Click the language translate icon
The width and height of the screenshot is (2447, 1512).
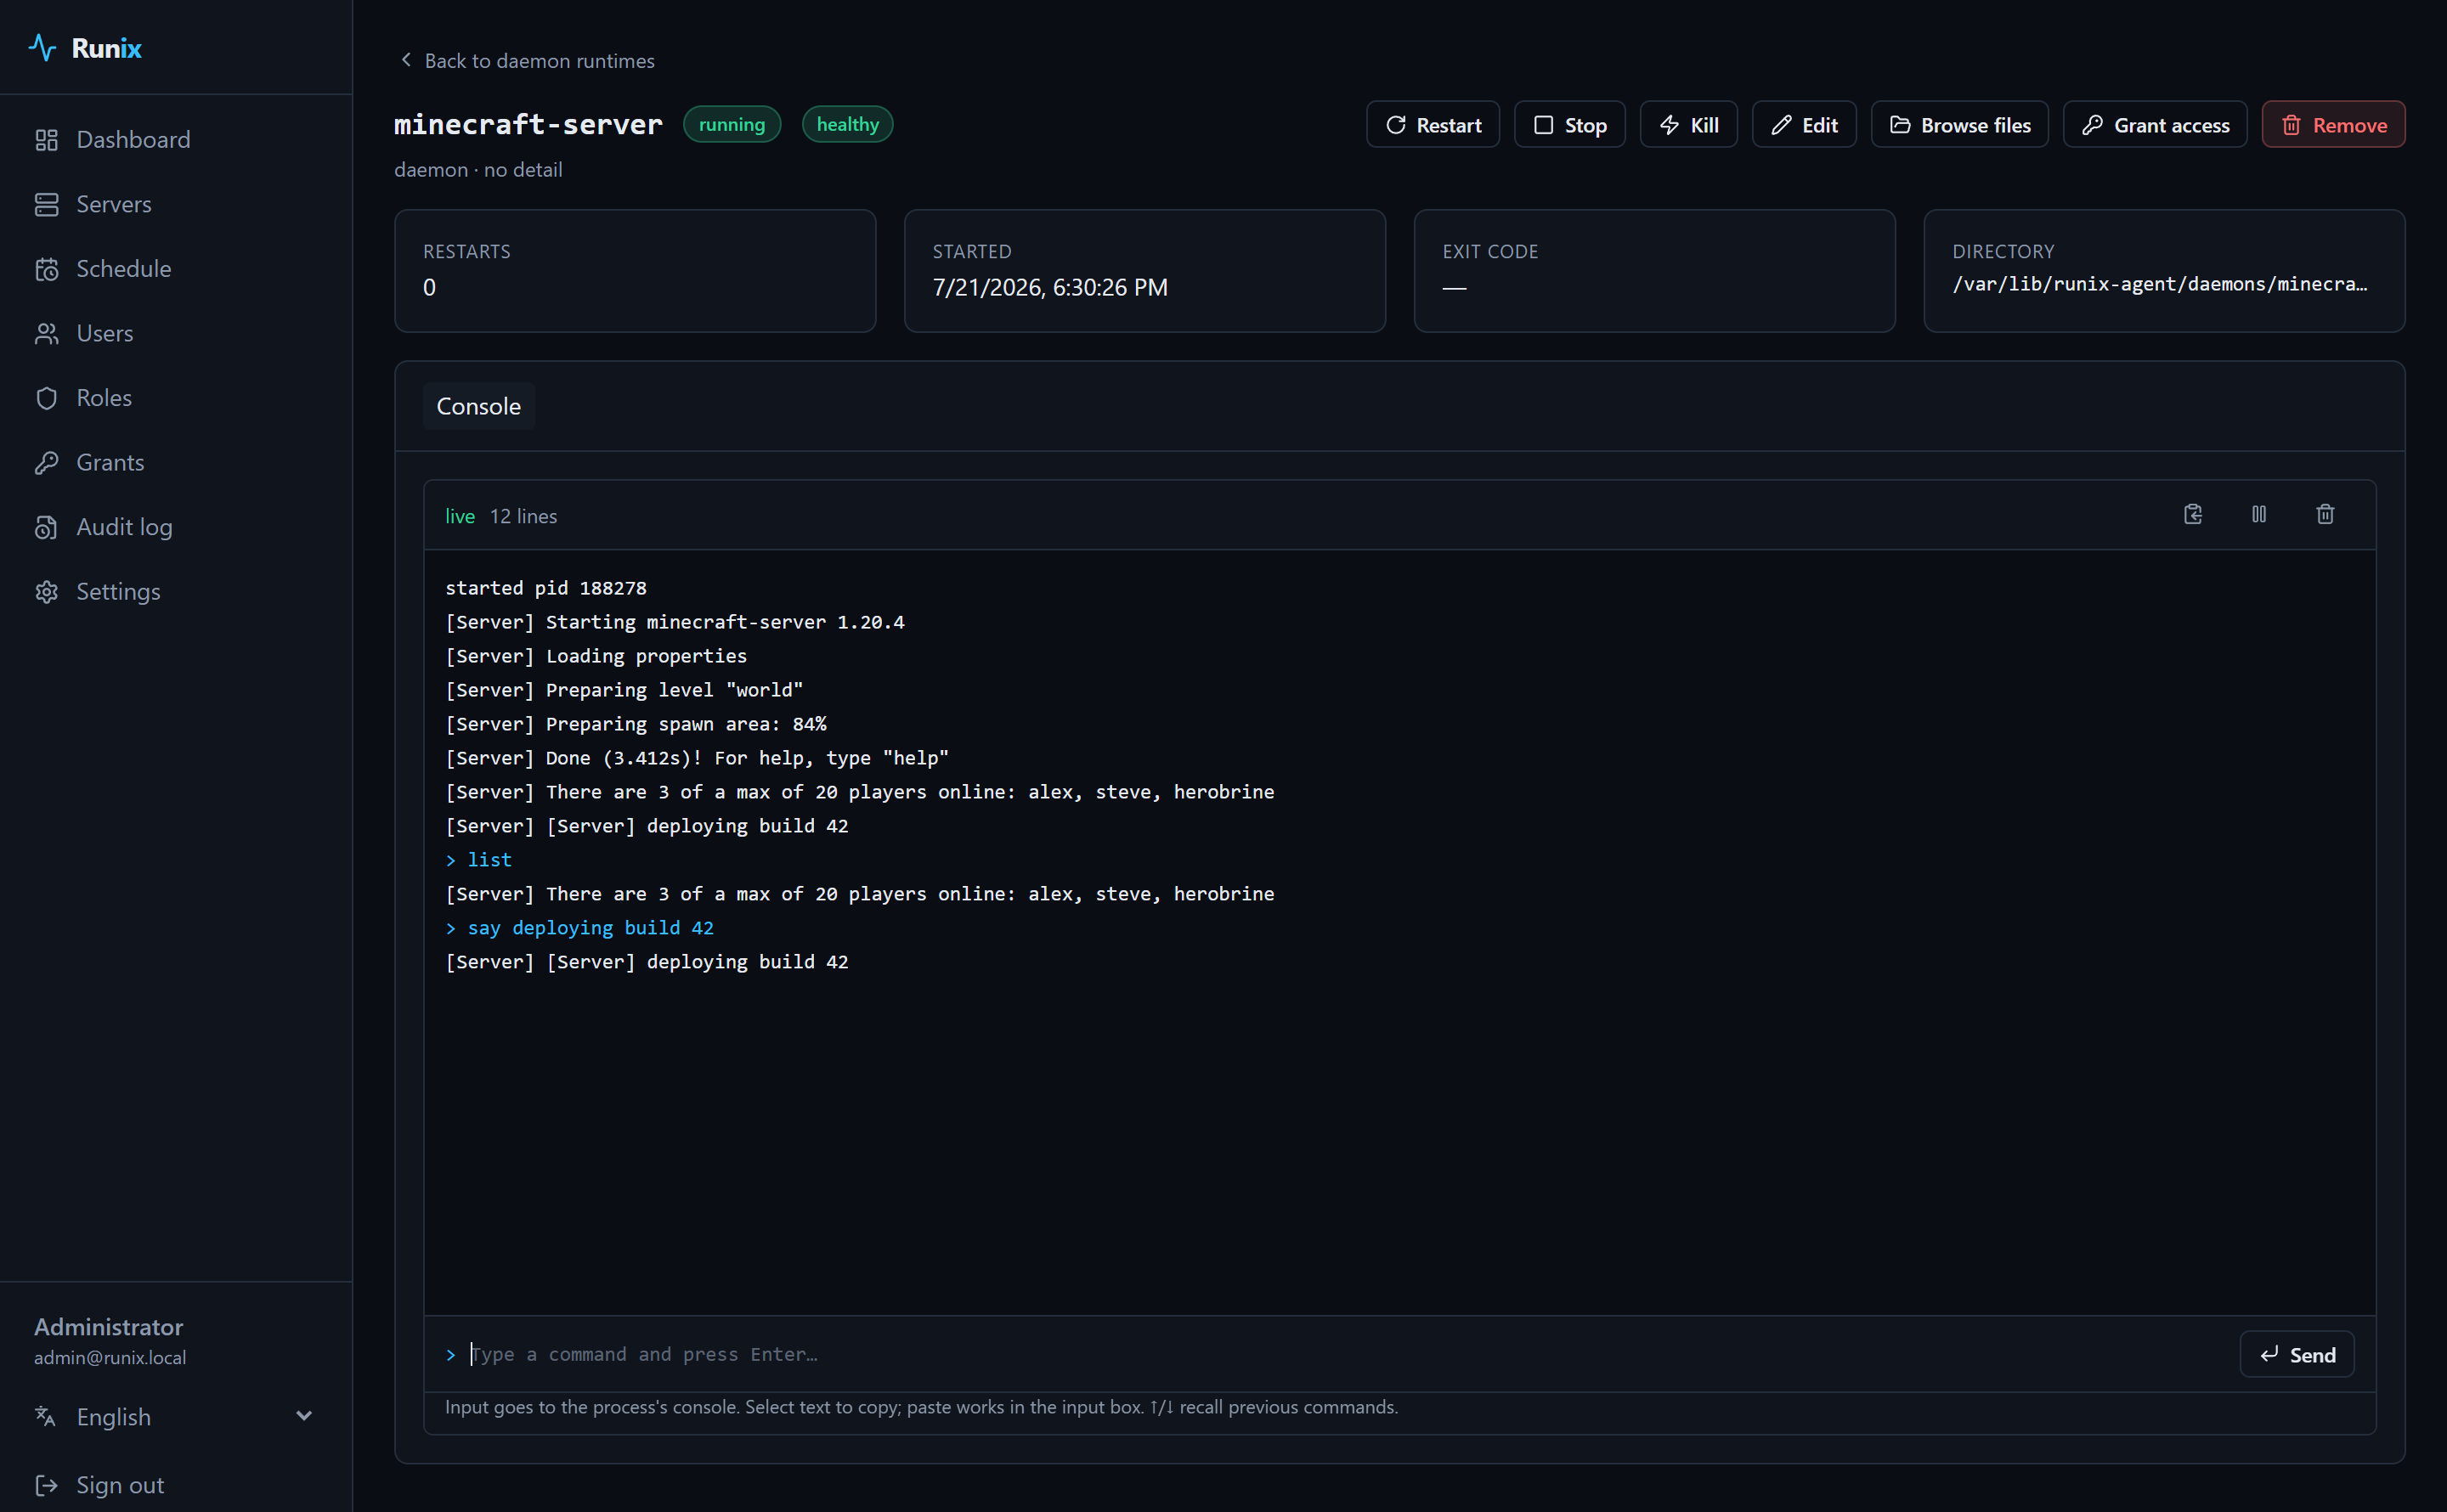46,1416
